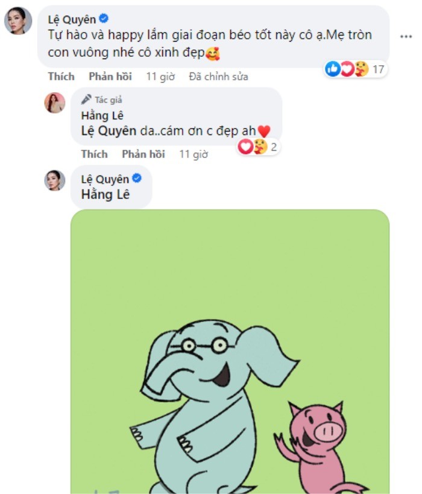Like Hằng Lê's reply with Thích
This screenshot has width=422, height=494.
(x=94, y=154)
